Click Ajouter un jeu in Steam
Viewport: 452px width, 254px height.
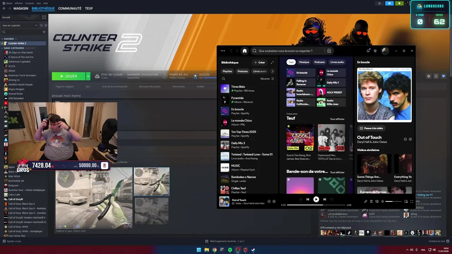12,241
